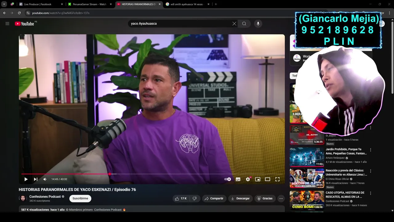Open CASO UTOPÍA video title
The height and width of the screenshot is (222, 394).
pyautogui.click(x=345, y=195)
